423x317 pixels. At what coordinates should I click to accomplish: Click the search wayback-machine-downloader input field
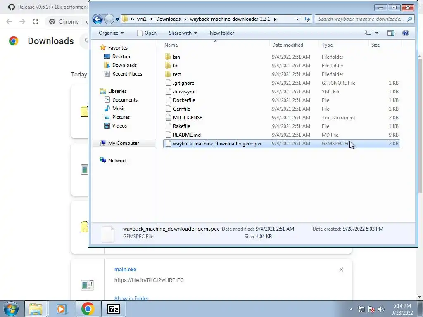361,19
